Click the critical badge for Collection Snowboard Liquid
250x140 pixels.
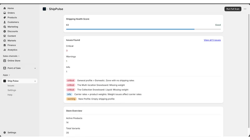pyautogui.click(x=71, y=90)
